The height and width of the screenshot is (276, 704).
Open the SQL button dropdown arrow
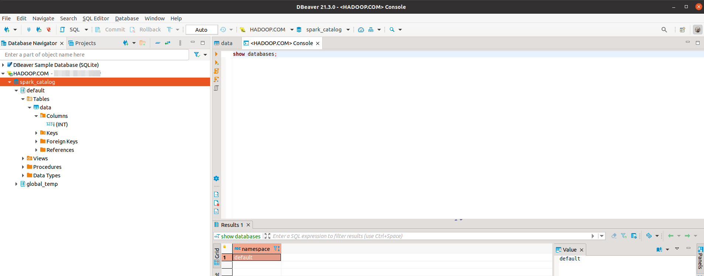coord(86,30)
